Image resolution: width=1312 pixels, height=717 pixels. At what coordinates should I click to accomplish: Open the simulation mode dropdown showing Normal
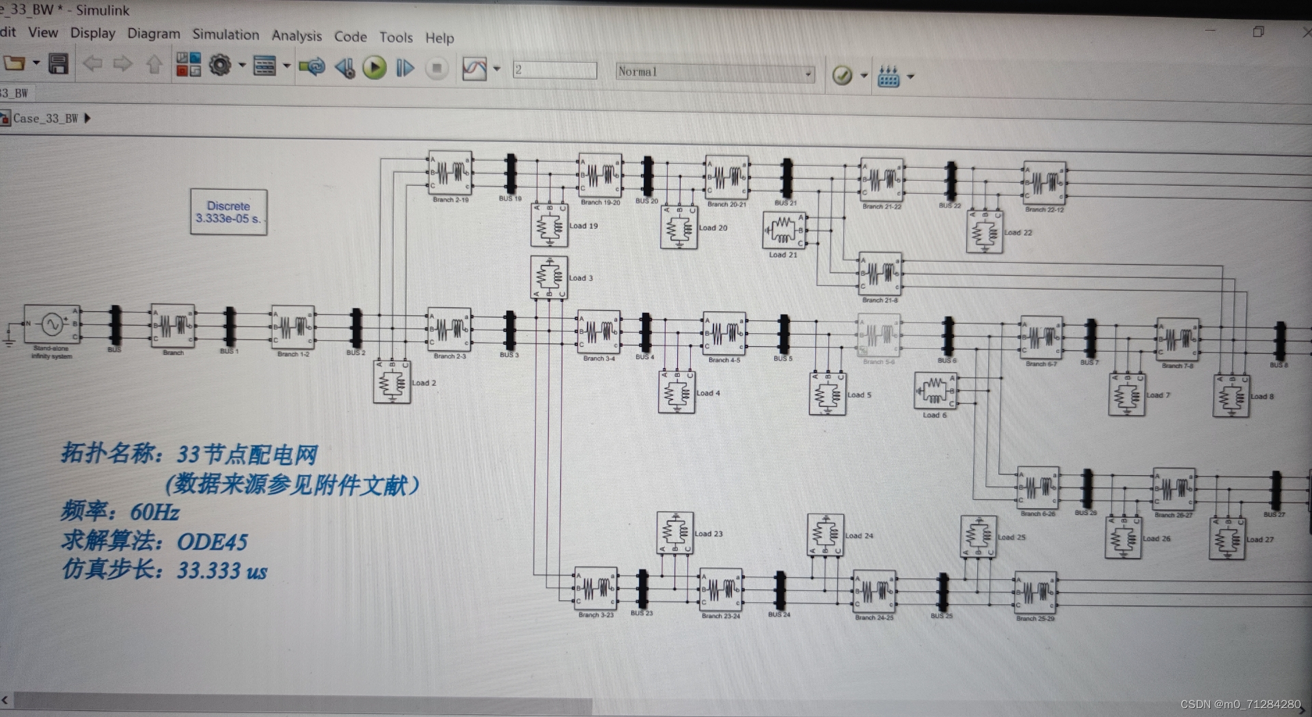[714, 72]
